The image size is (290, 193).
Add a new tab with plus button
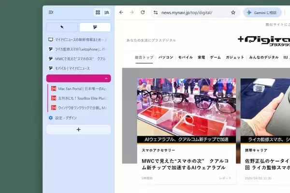click(x=78, y=129)
